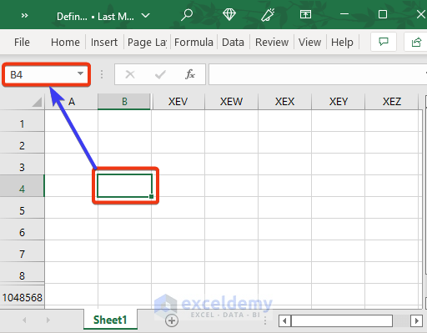Click the formula bar Cancel X icon
The width and height of the screenshot is (427, 333).
(x=130, y=74)
